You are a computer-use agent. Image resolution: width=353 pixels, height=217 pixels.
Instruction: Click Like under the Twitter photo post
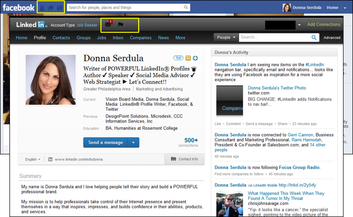tap(218, 124)
